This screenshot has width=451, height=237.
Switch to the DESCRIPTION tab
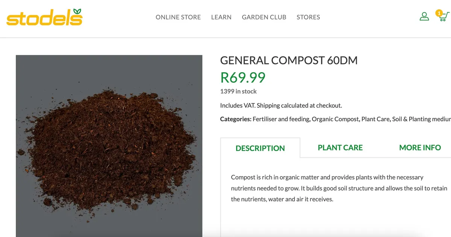[260, 148]
